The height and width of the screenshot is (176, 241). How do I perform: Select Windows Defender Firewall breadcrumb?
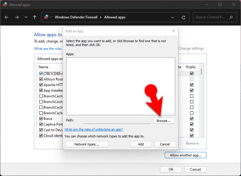(76, 17)
